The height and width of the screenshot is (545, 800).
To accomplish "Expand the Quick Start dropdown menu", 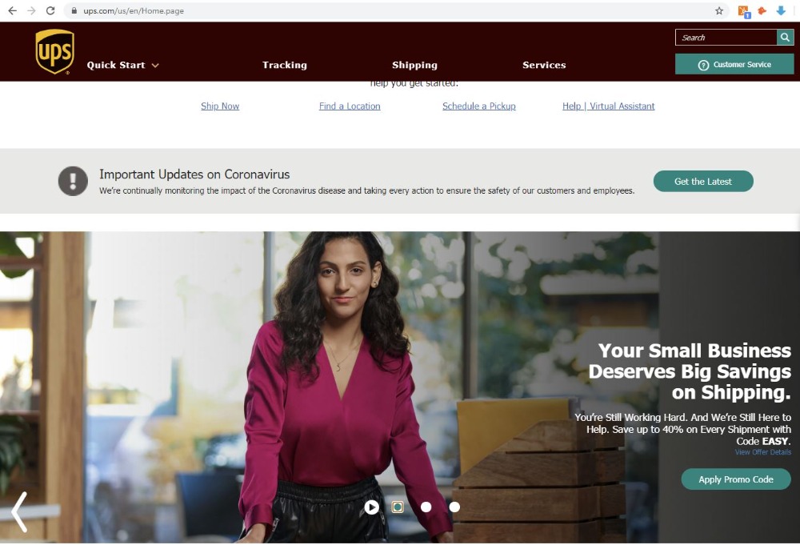I will [x=123, y=65].
